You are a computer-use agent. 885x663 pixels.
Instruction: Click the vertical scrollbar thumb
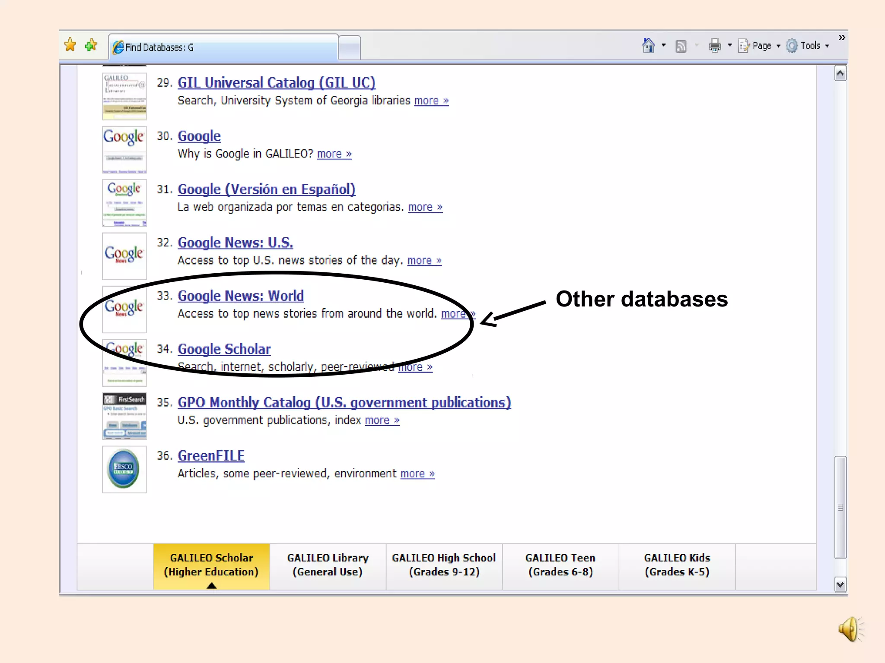click(840, 507)
